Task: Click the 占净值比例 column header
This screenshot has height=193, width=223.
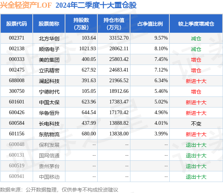Action: (x=150, y=24)
